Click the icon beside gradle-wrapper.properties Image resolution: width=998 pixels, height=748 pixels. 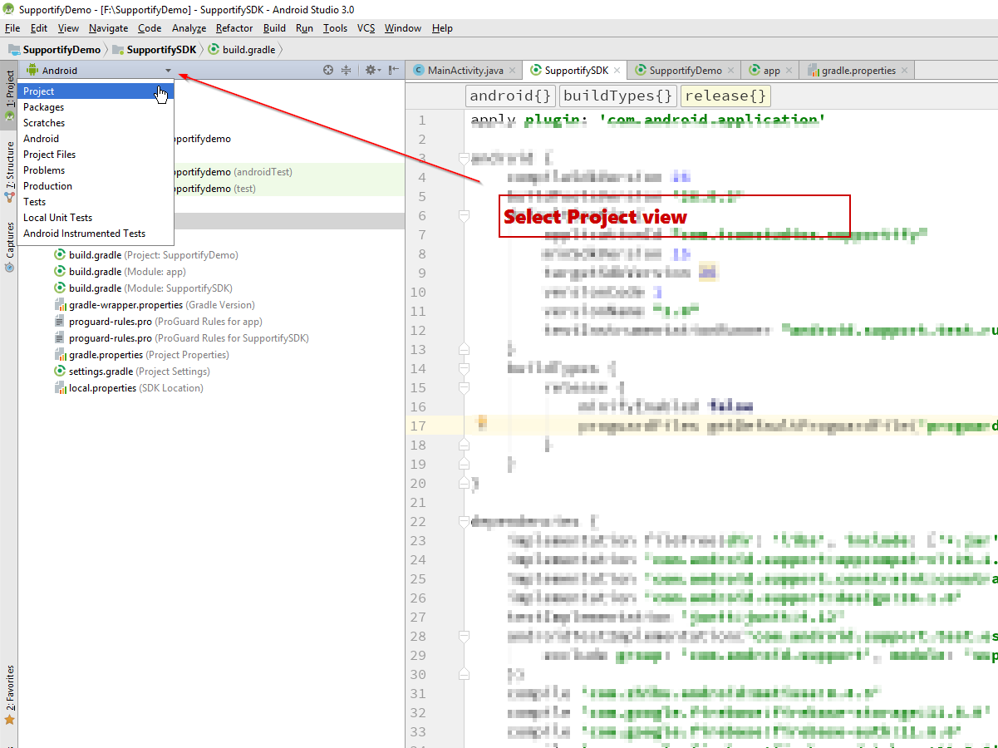60,305
